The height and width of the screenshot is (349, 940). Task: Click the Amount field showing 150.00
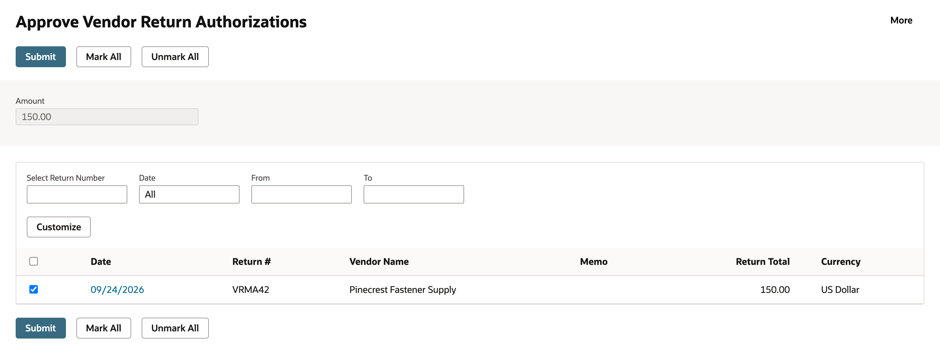pos(107,117)
